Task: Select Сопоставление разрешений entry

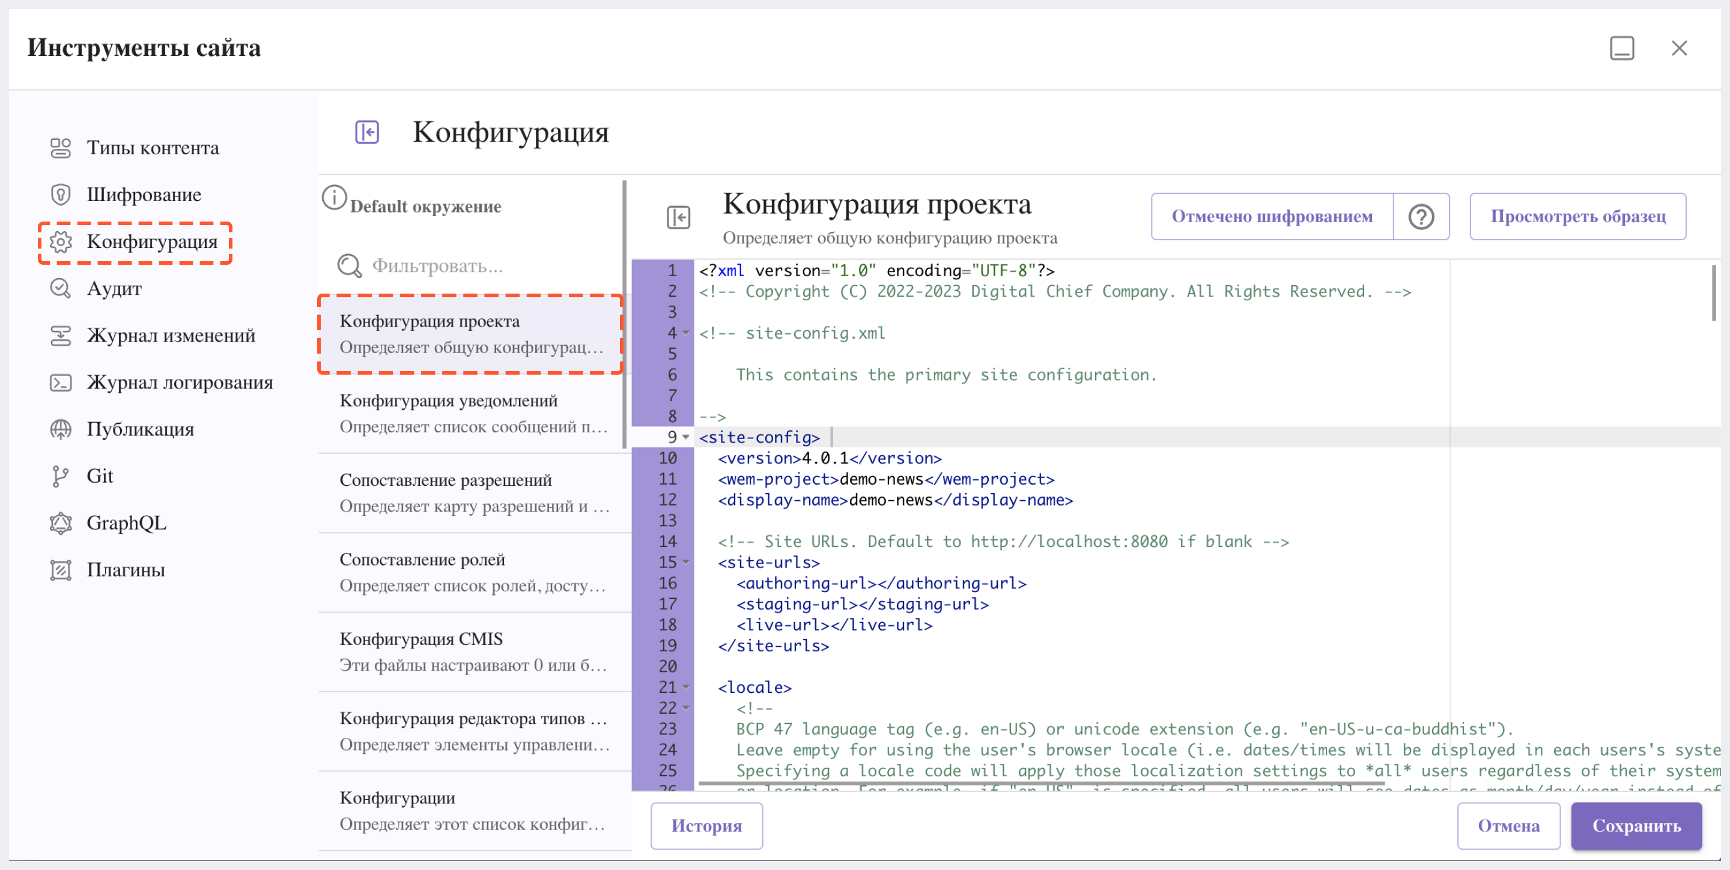Action: click(x=475, y=493)
